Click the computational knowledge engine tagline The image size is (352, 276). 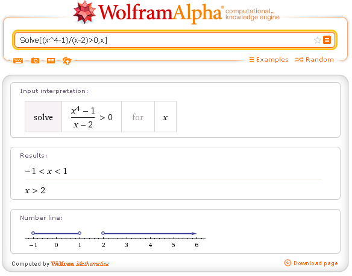tap(253, 14)
